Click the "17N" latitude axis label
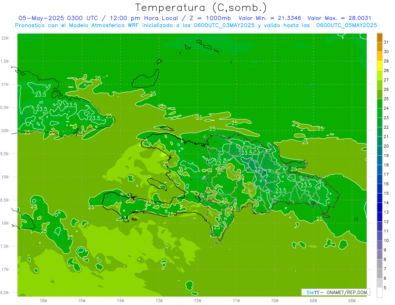This screenshot has width=395, height=305. pos(6,269)
